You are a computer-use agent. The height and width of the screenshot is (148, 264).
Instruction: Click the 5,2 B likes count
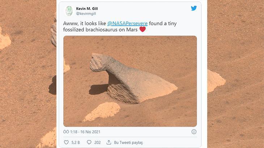point(75,142)
